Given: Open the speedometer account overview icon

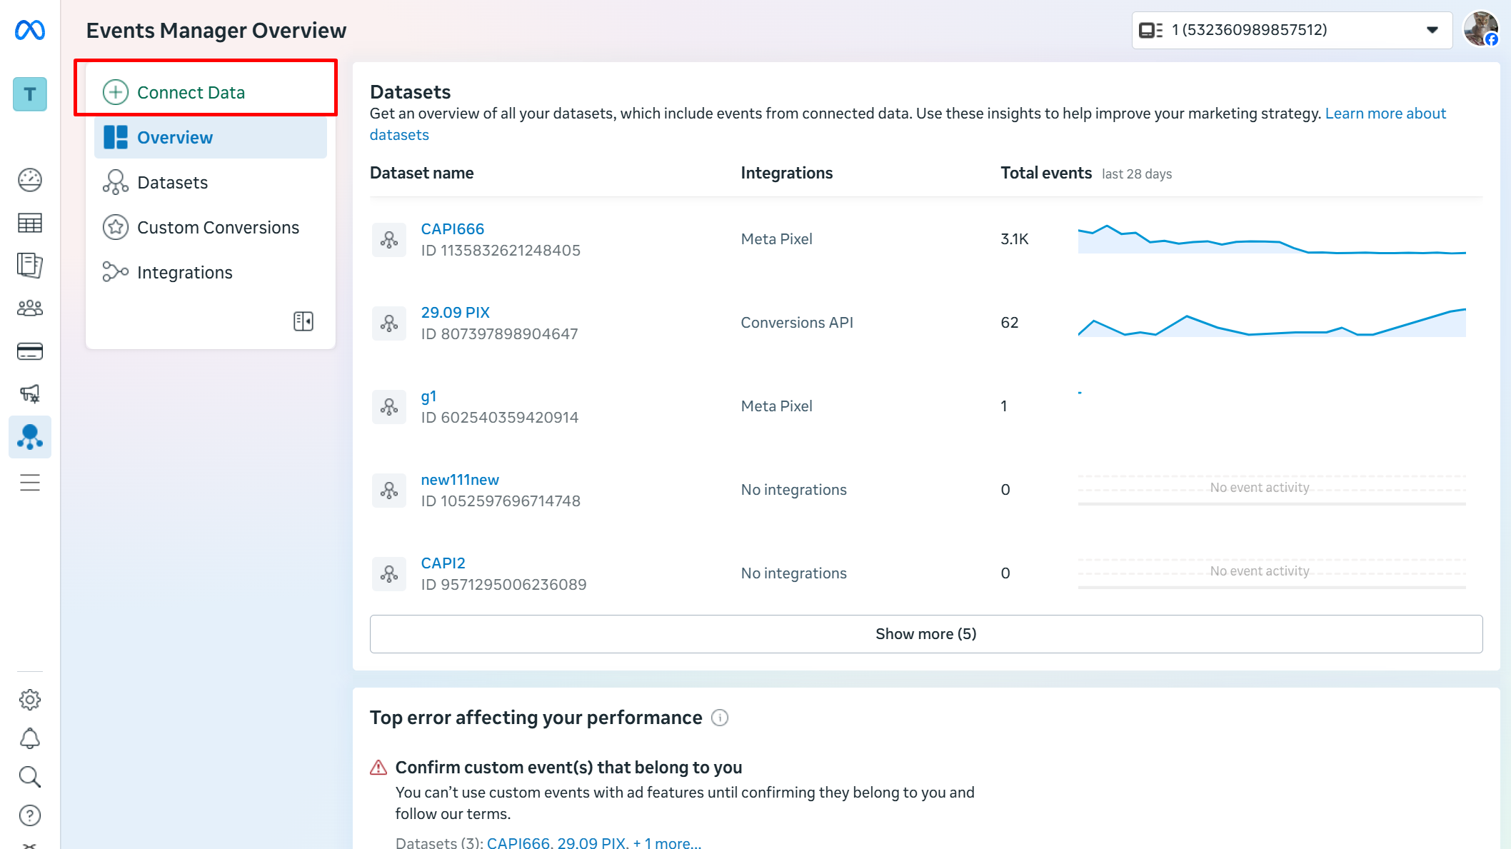Looking at the screenshot, I should [30, 180].
